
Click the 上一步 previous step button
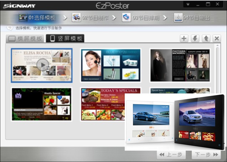click(171, 155)
